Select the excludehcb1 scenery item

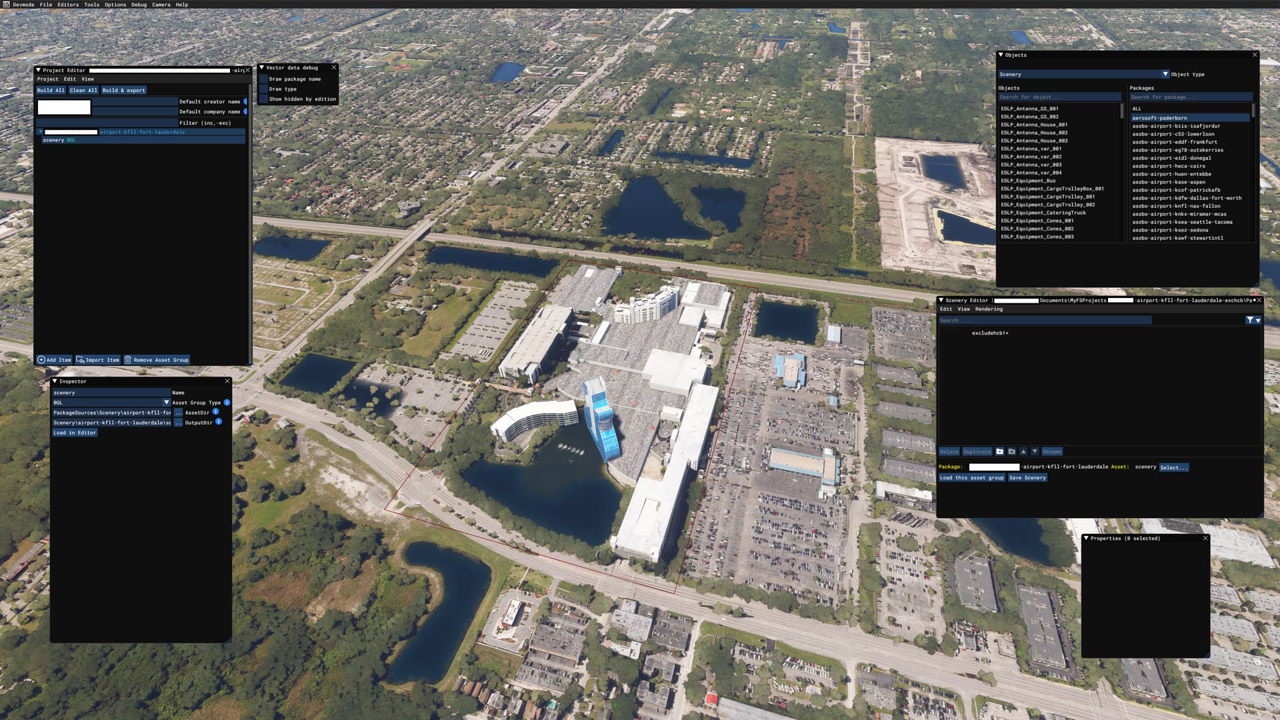point(990,333)
